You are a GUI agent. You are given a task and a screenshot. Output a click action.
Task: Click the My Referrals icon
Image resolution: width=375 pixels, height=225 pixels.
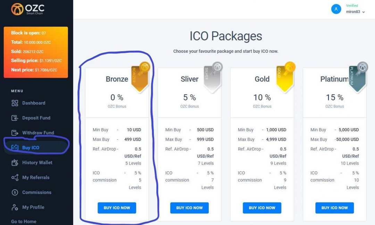(15, 177)
